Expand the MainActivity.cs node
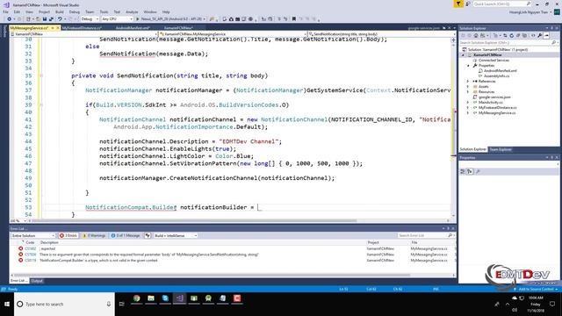The width and height of the screenshot is (562, 316). pyautogui.click(x=468, y=103)
